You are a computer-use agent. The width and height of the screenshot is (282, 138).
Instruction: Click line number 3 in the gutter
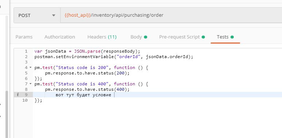point(26,62)
